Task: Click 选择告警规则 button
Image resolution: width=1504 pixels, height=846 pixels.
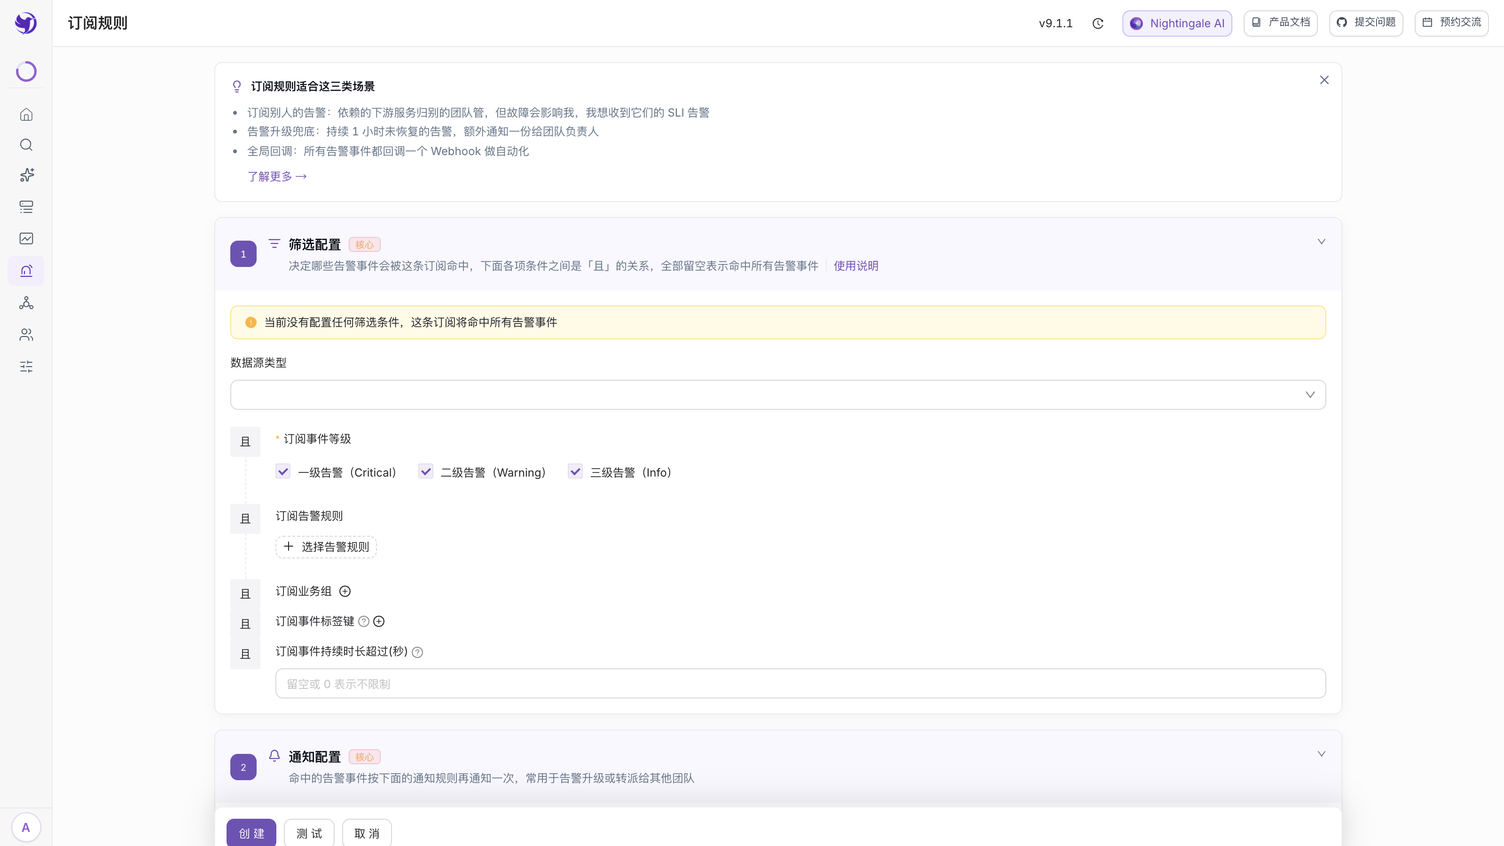Action: coord(326,547)
